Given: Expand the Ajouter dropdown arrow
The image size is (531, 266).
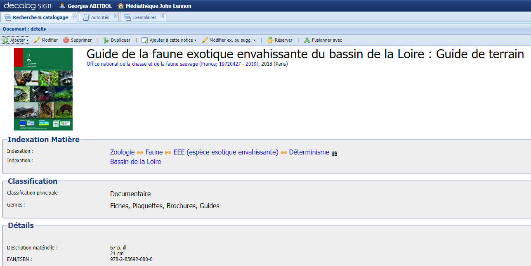Looking at the screenshot, I should click(28, 40).
